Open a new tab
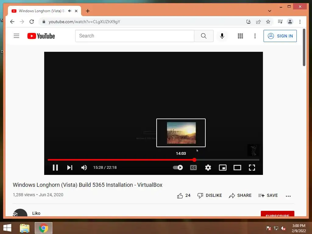Viewport: 312px width, 234px height. coord(88,11)
